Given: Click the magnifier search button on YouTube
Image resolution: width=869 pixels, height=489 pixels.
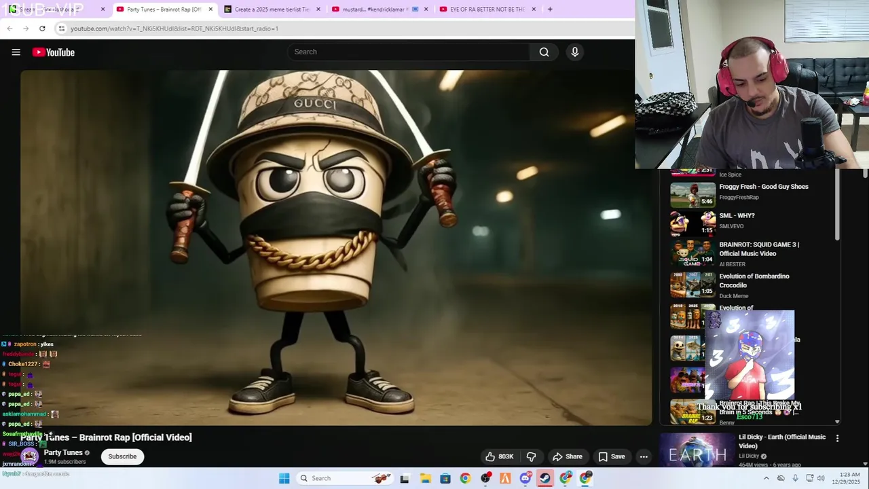Looking at the screenshot, I should (x=544, y=52).
